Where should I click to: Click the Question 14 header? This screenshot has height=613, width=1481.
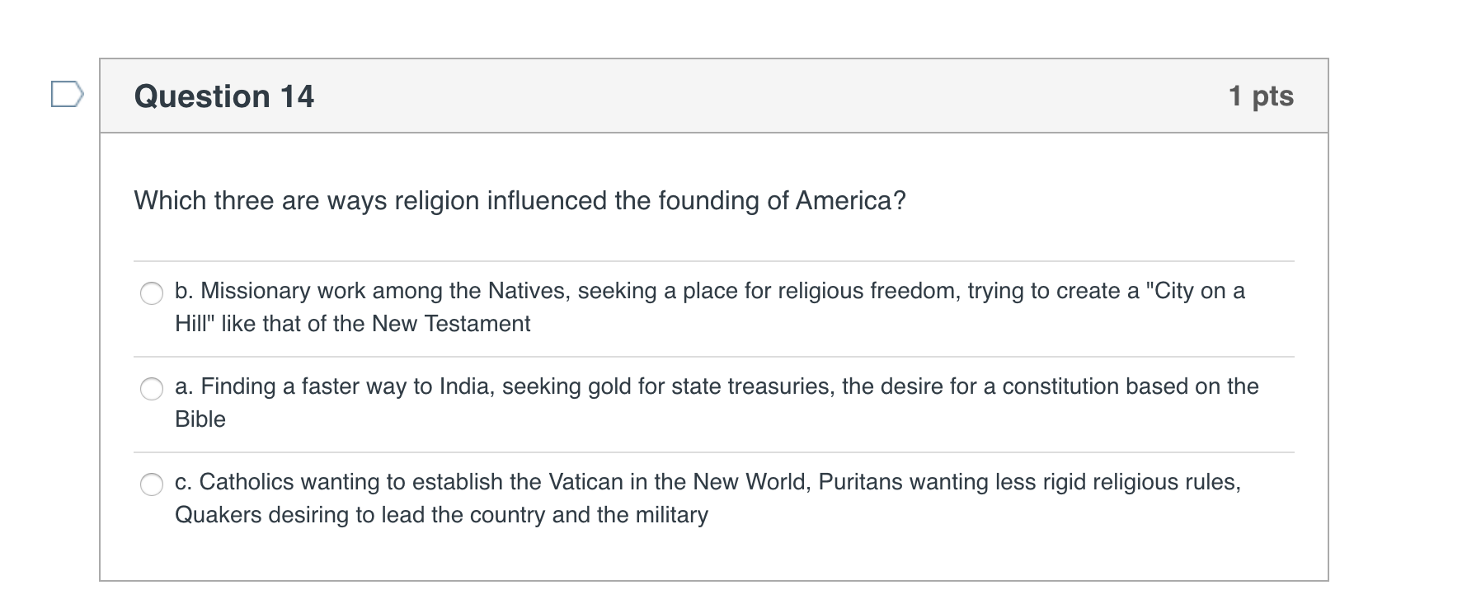[x=224, y=96]
